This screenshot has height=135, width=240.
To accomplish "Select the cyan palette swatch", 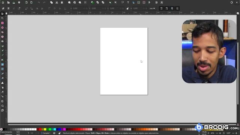I will (x=55, y=129).
